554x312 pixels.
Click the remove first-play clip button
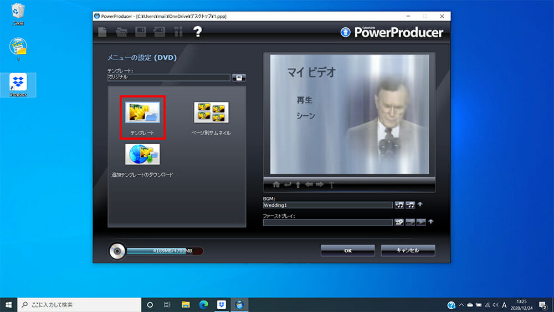pos(410,222)
